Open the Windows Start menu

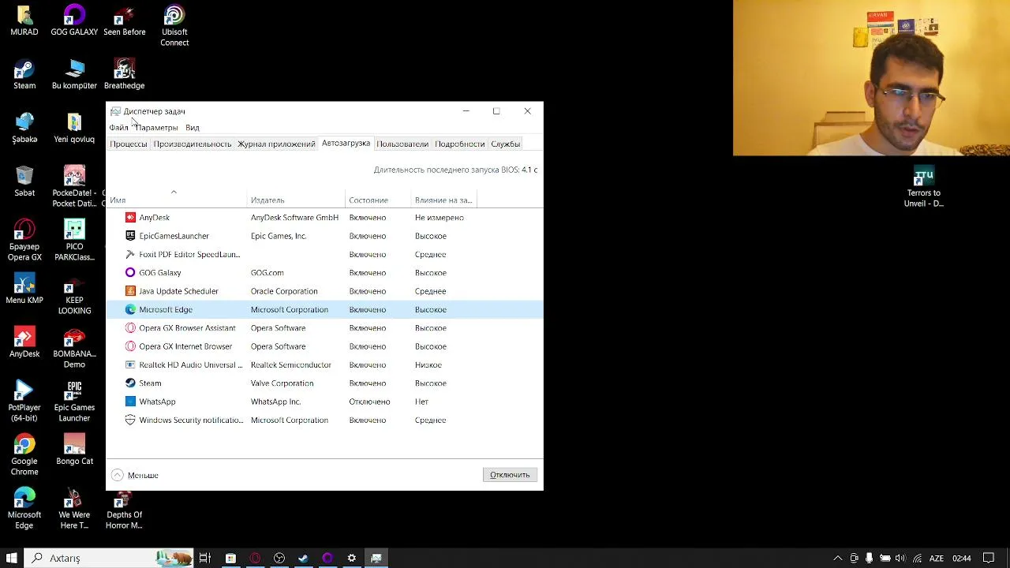tap(12, 558)
